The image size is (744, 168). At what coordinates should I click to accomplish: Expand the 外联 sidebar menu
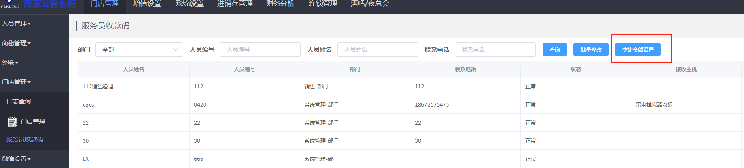pyautogui.click(x=10, y=62)
